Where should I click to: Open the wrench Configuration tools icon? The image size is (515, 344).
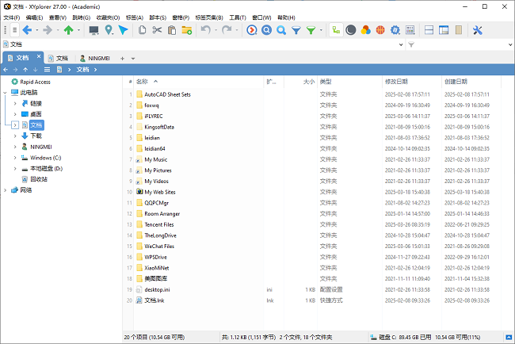[x=478, y=30]
